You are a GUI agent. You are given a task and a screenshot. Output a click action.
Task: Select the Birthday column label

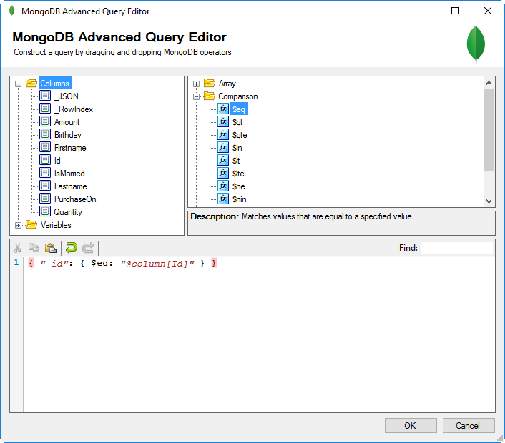coord(68,135)
